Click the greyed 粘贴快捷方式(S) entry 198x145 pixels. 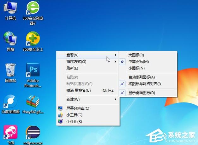tap(87, 84)
